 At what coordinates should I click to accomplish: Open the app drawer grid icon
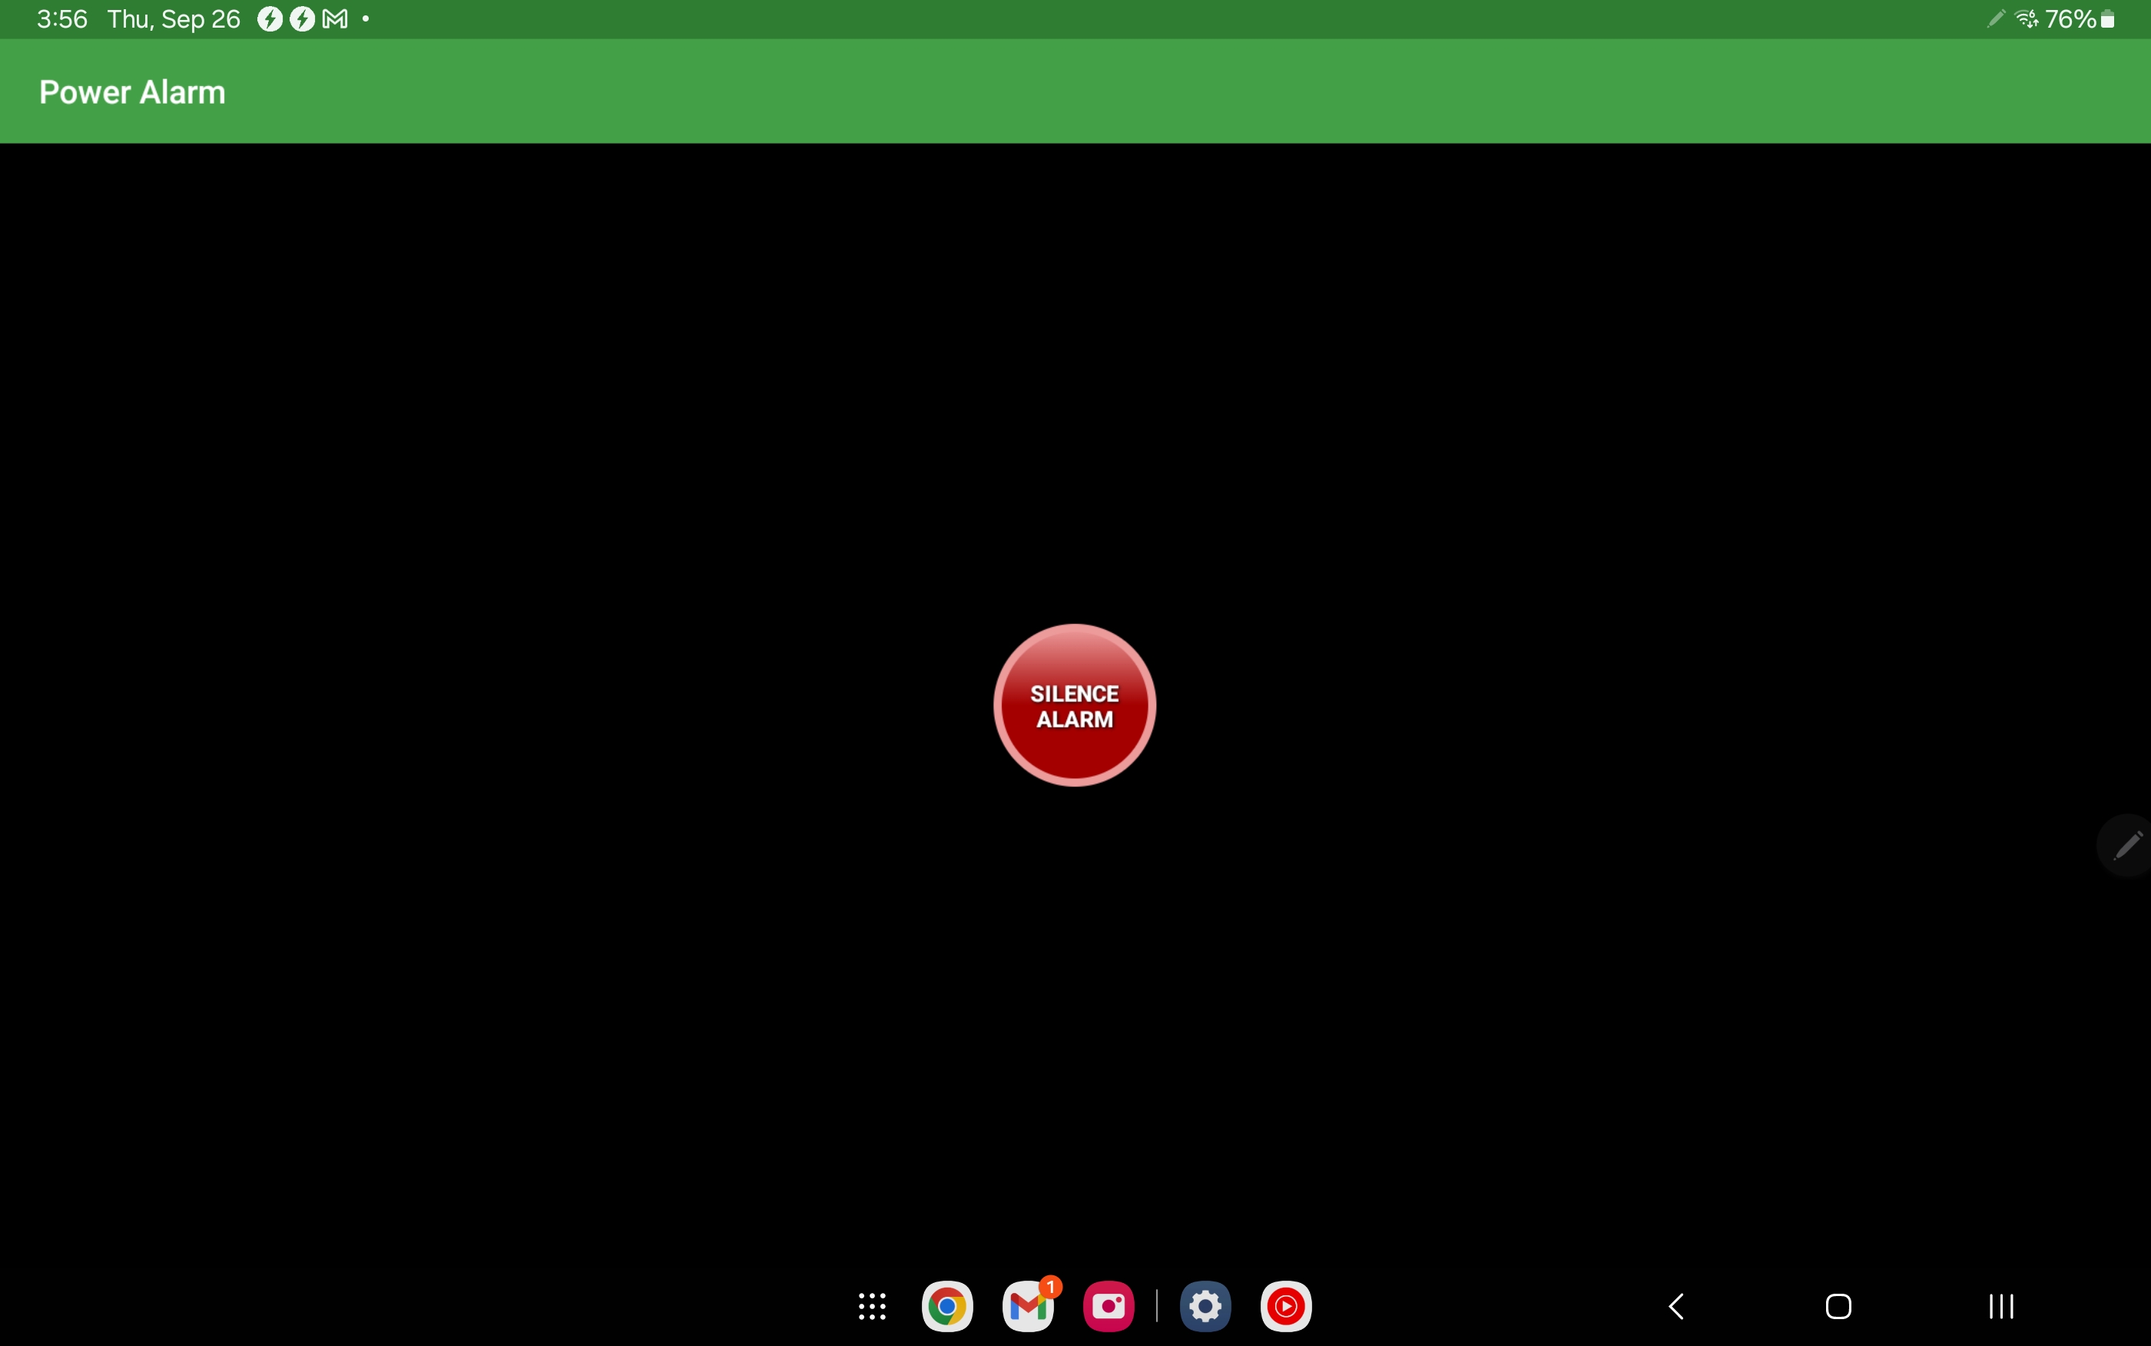tap(872, 1306)
